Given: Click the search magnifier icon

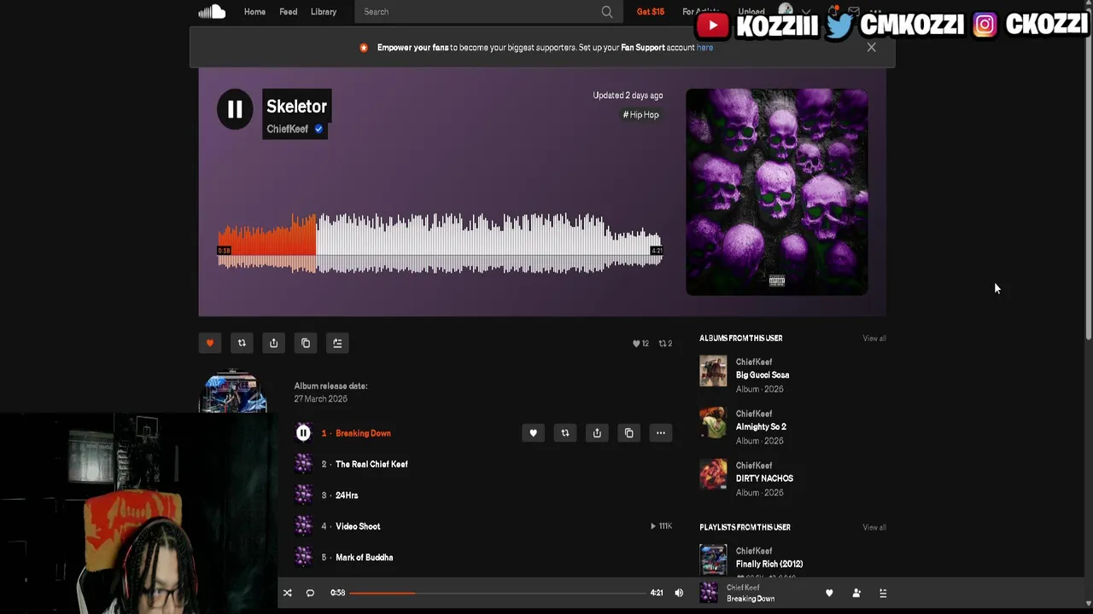Looking at the screenshot, I should (x=607, y=12).
